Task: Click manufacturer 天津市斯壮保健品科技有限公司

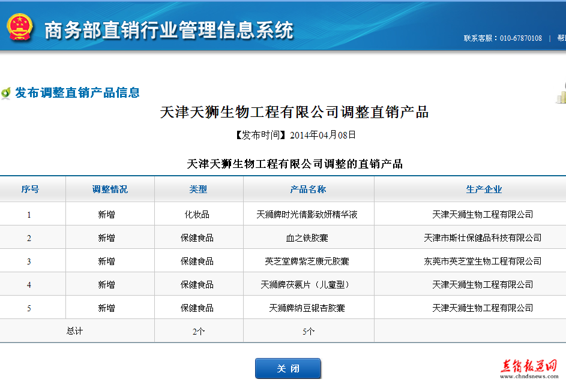Action: click(x=483, y=238)
